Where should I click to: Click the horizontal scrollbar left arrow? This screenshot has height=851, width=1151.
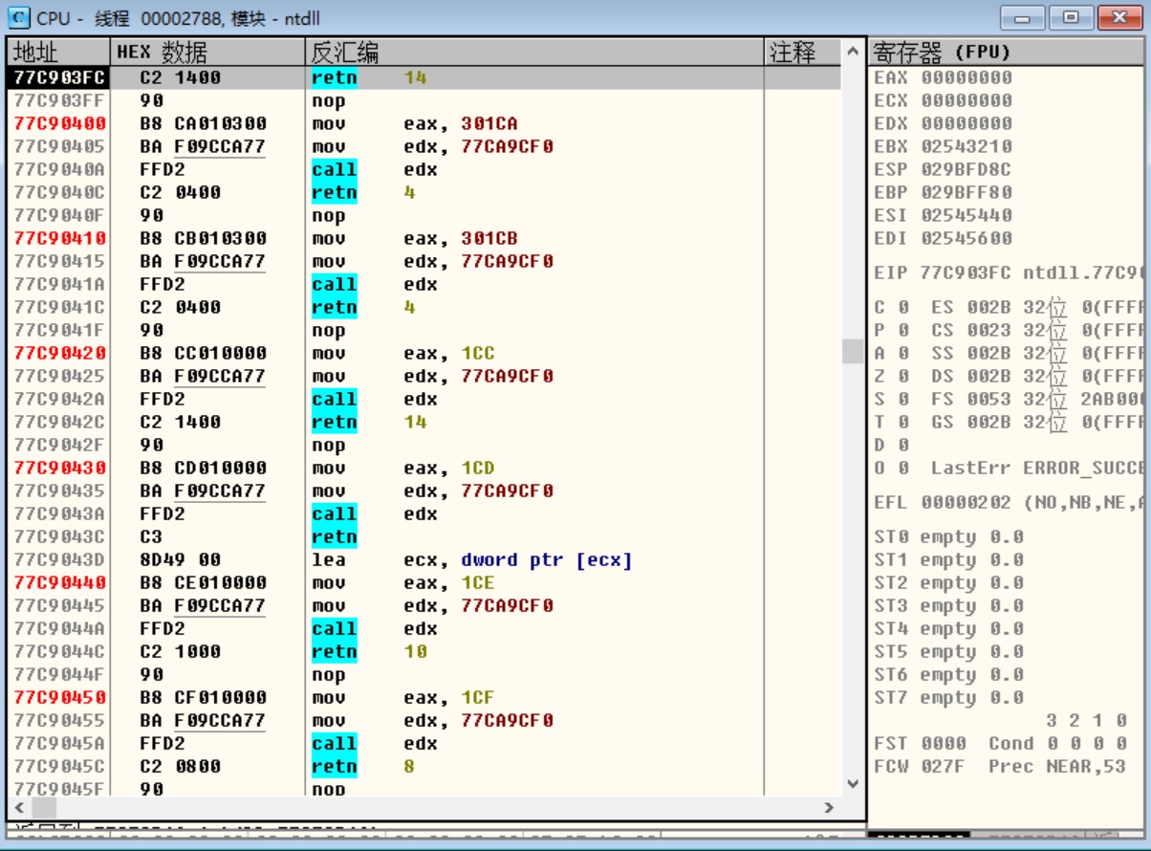[19, 807]
